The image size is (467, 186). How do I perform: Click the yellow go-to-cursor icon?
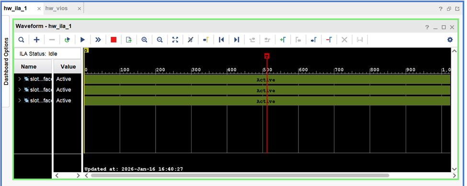(x=206, y=40)
